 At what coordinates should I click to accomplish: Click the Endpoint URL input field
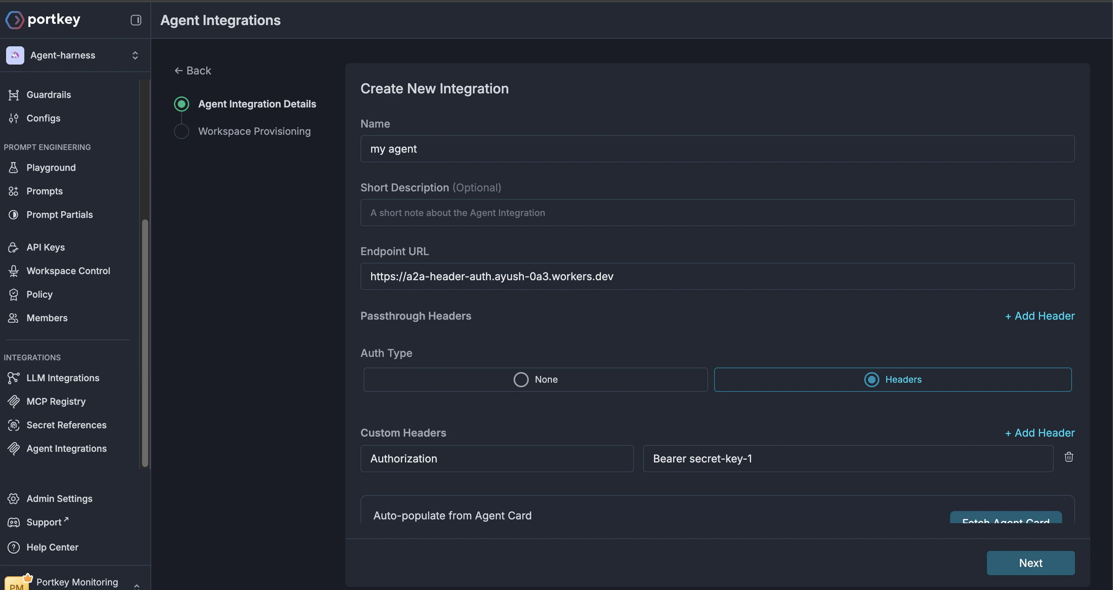(x=717, y=276)
